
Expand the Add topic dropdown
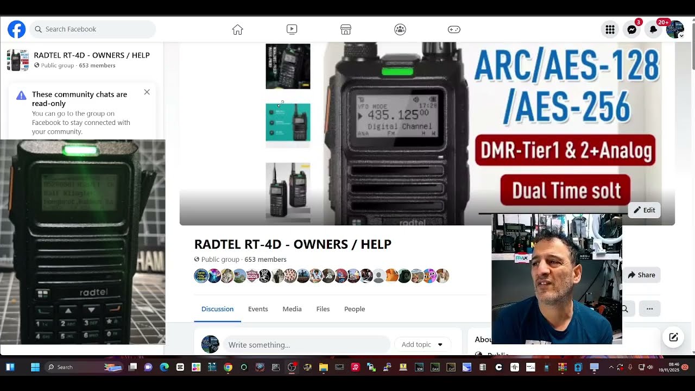(x=422, y=344)
